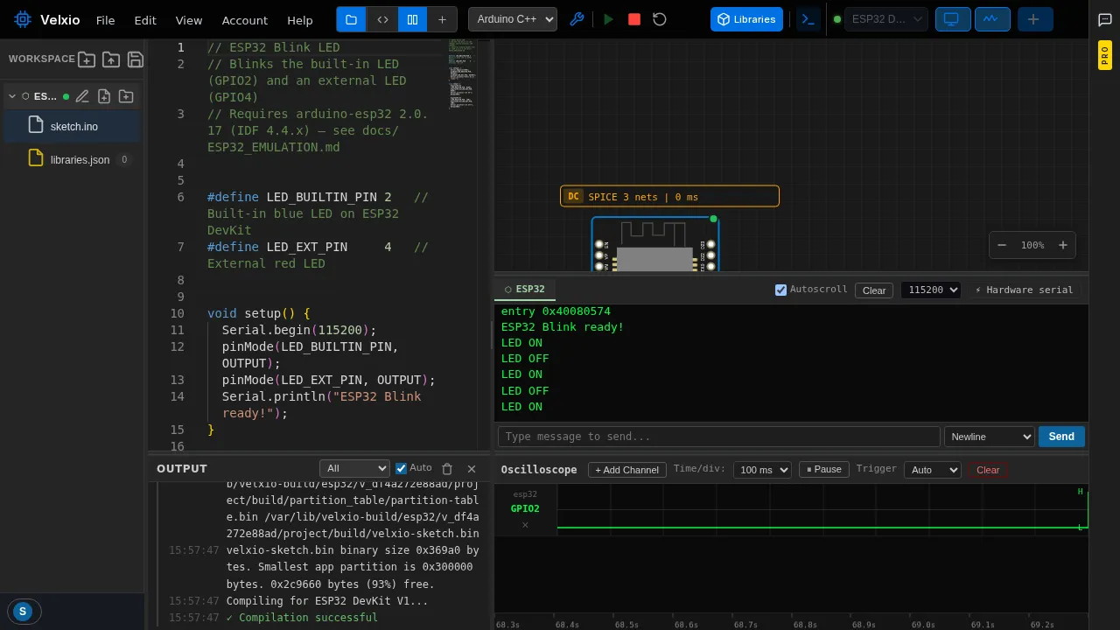Close the Output panel
The height and width of the screenshot is (630, 1120).
472,469
